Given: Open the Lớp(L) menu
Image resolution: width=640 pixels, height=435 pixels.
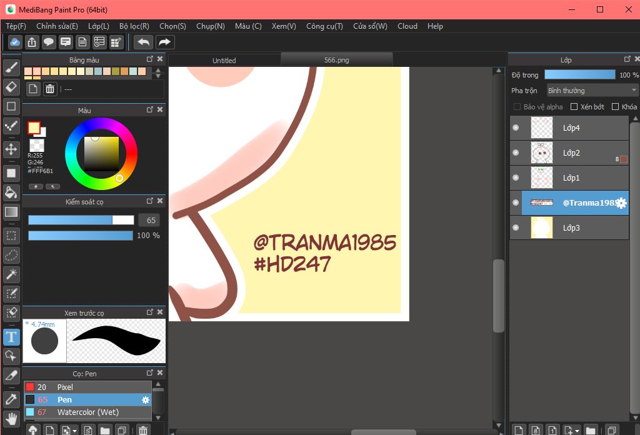Looking at the screenshot, I should [99, 26].
